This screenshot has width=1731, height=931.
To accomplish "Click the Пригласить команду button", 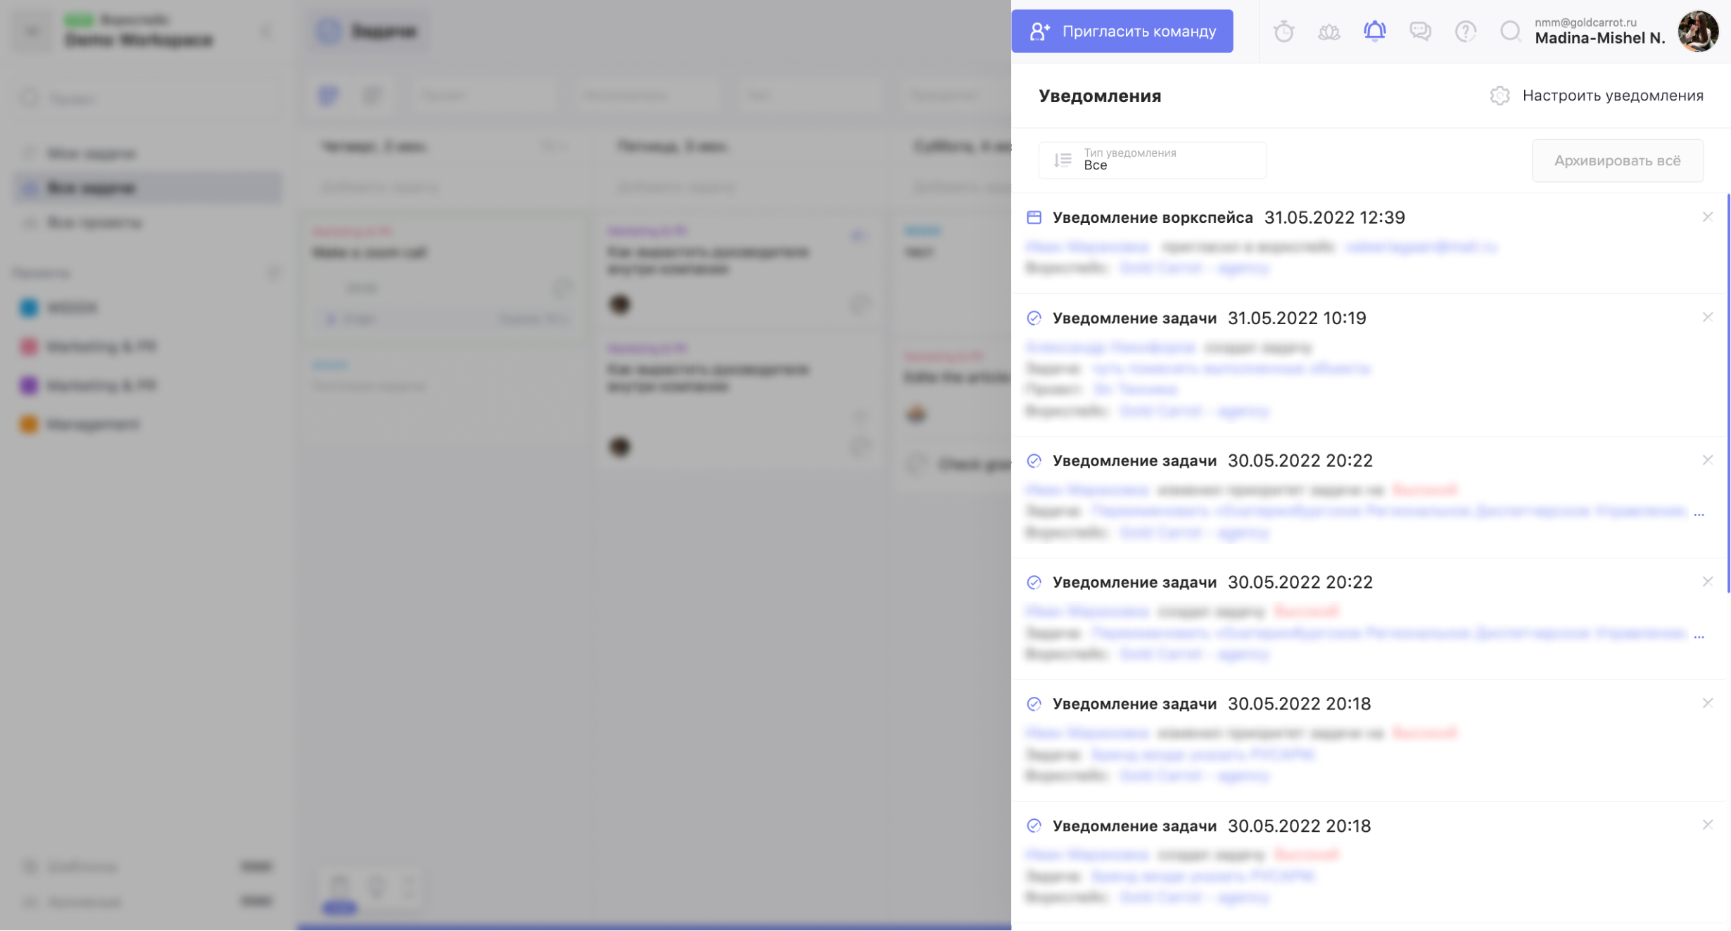I will click(1122, 31).
